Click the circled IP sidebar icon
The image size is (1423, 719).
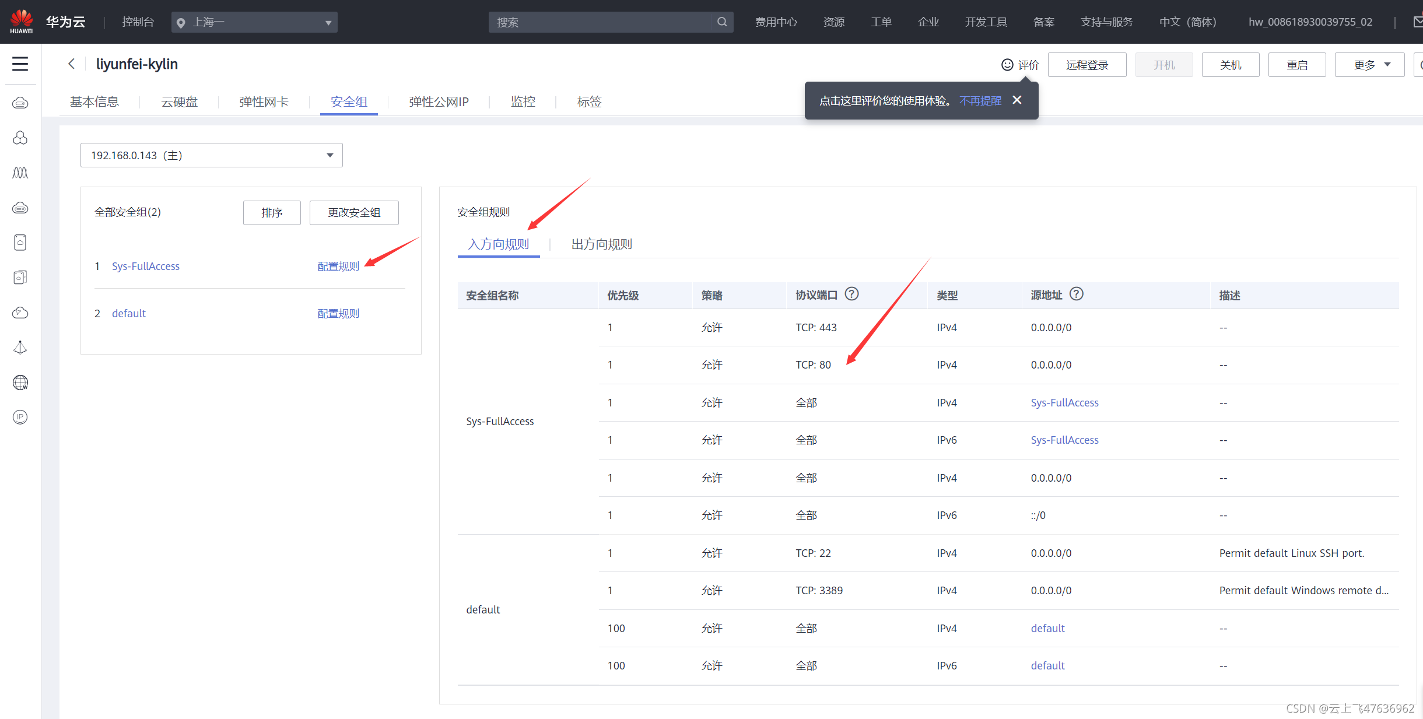(20, 417)
